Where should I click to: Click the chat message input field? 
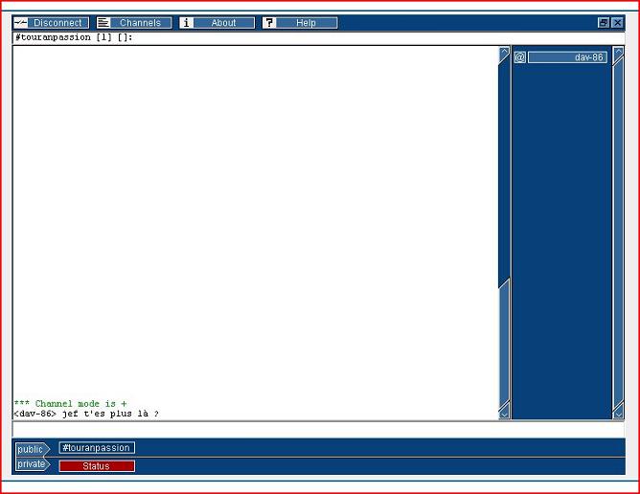click(316, 429)
